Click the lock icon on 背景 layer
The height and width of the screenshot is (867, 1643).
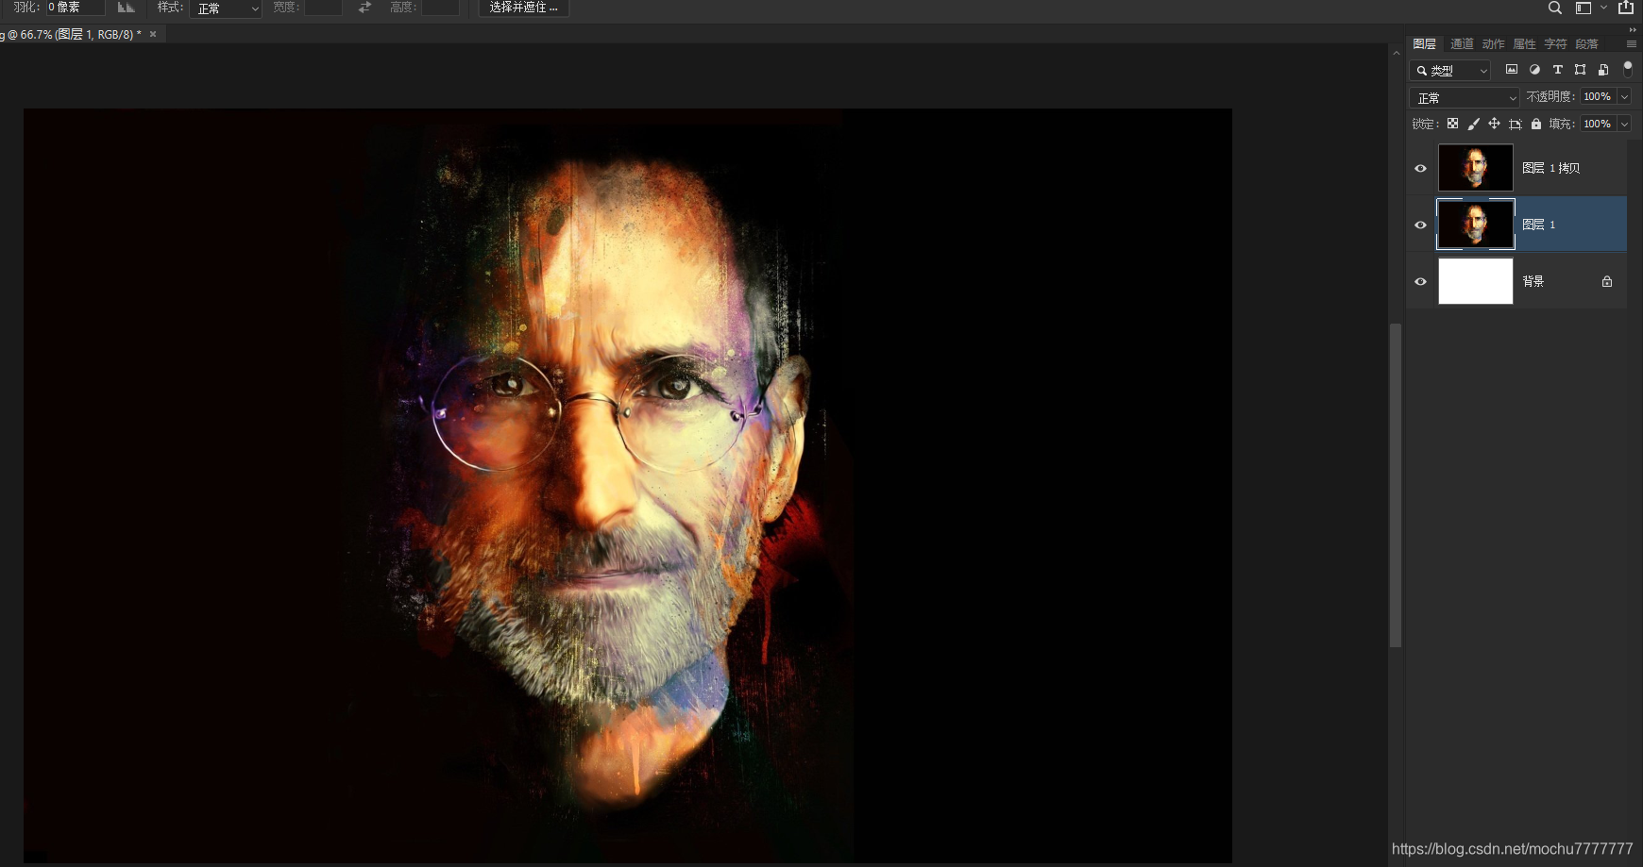(x=1607, y=281)
